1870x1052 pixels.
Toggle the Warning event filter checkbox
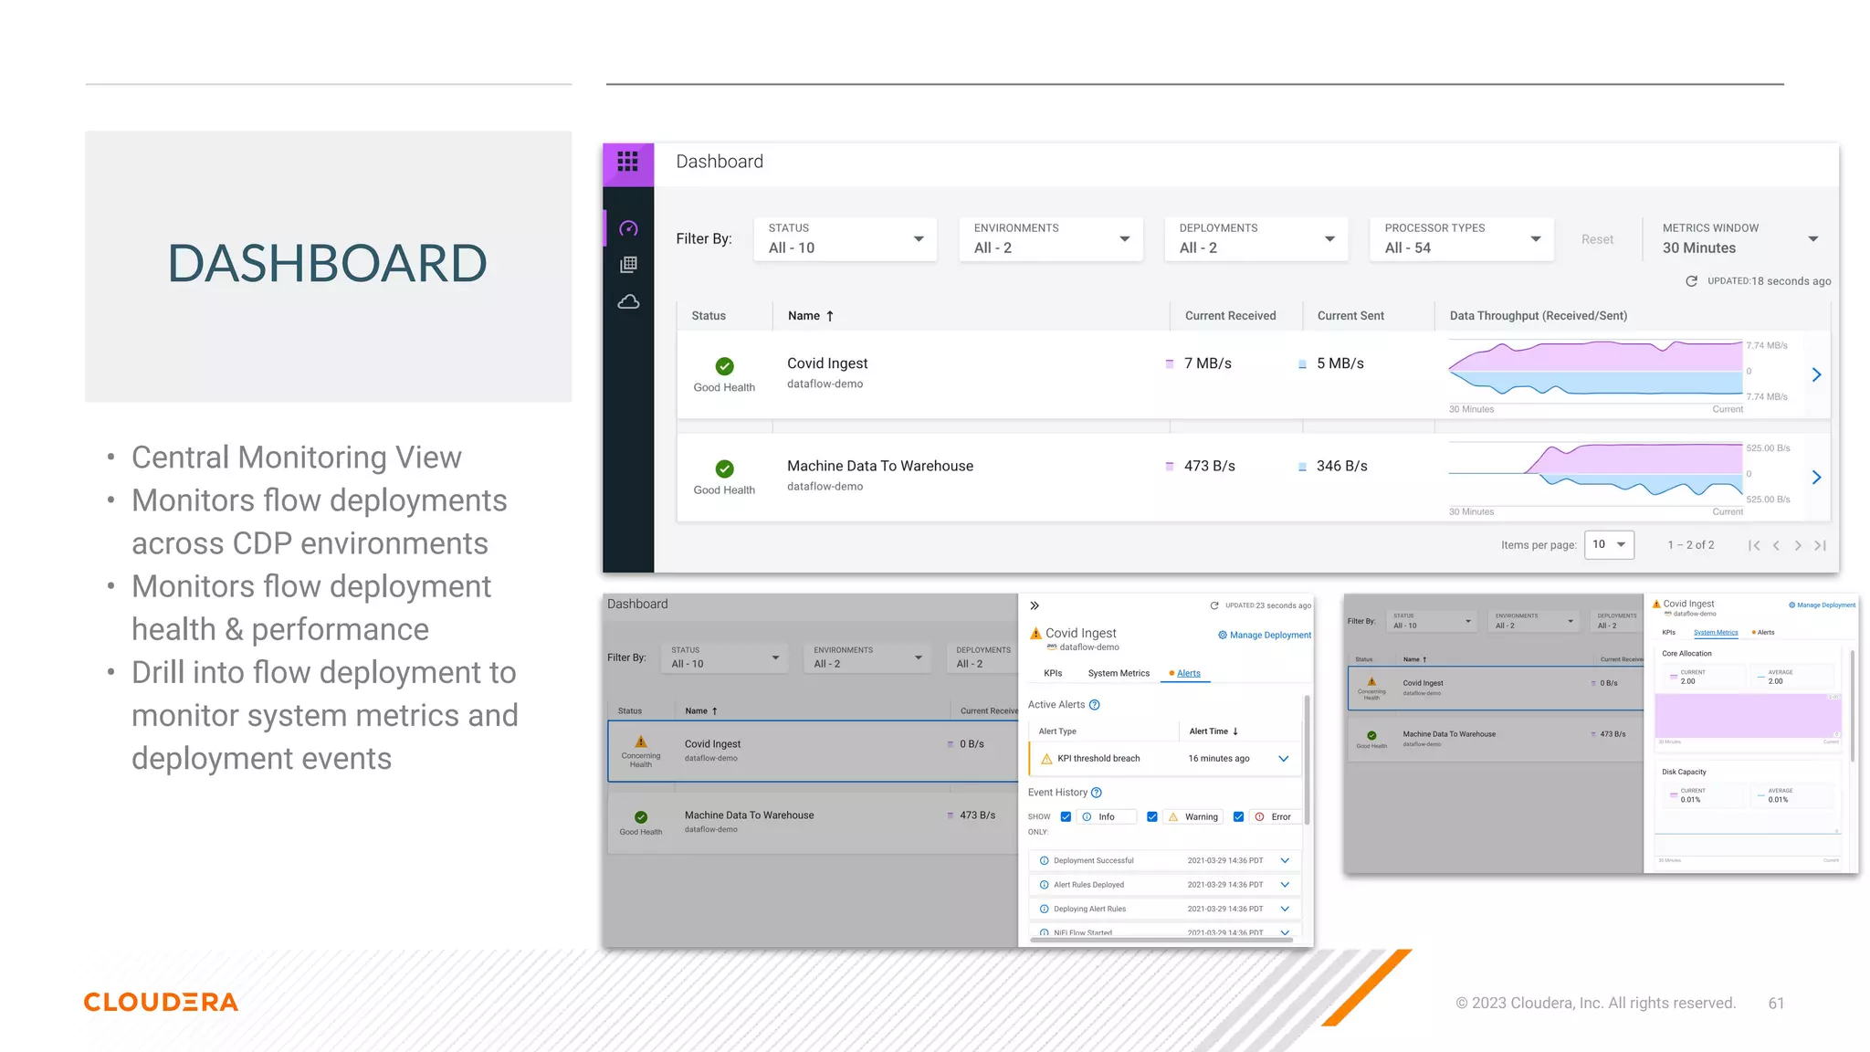[1152, 817]
